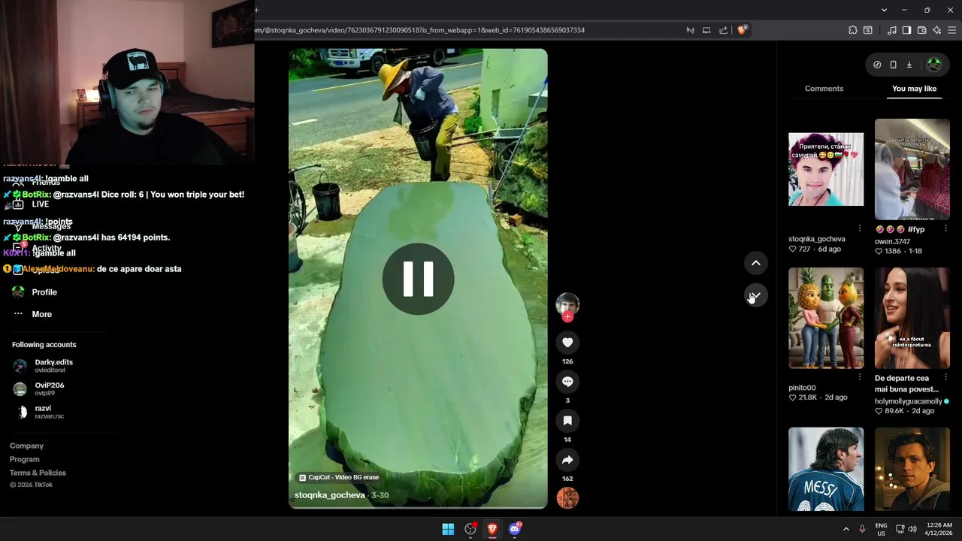Open Brave in the taskbar
The width and height of the screenshot is (962, 541).
click(492, 529)
